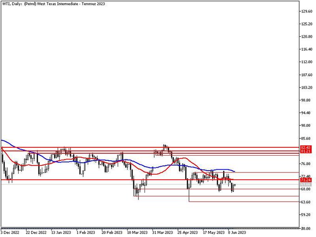Click the 85.60 price axis label
This screenshot has width=316, height=237.
307,138
